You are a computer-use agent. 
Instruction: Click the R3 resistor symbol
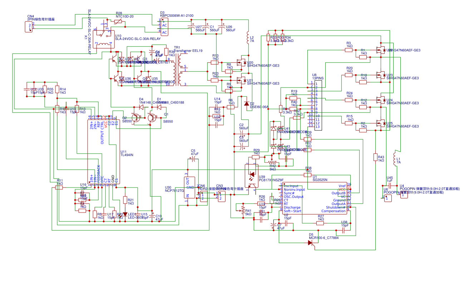click(x=349, y=50)
